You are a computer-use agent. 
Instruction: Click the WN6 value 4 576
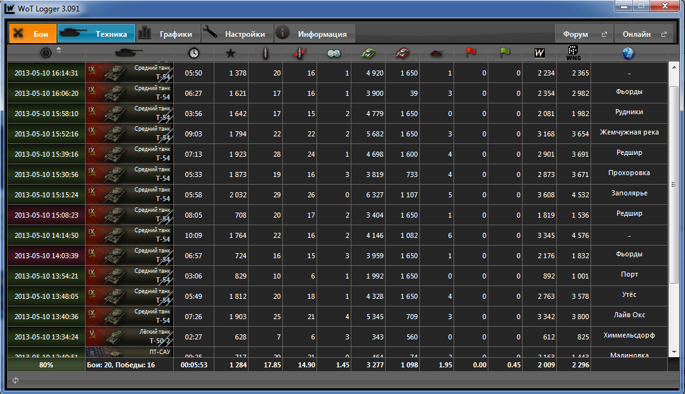click(580, 235)
